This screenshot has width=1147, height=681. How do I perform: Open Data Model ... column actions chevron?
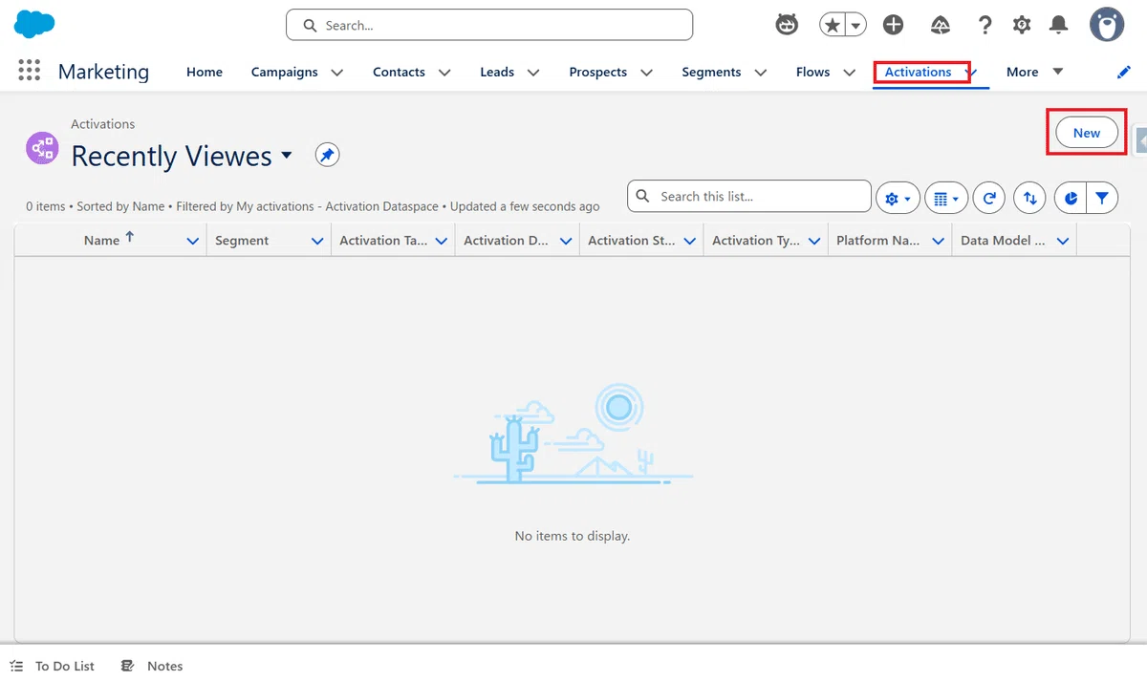coord(1063,242)
